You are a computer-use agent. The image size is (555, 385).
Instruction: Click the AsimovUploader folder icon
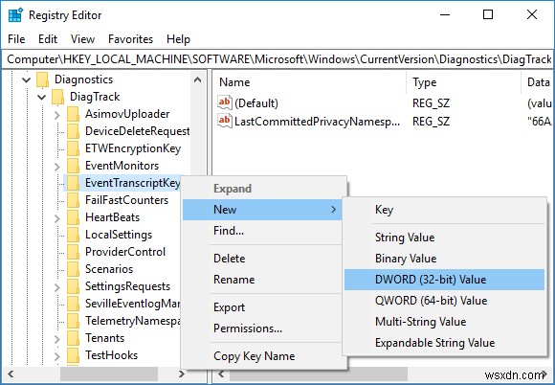(x=74, y=114)
